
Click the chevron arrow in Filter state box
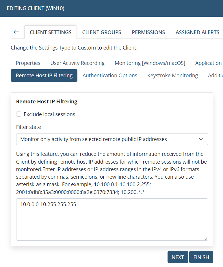click(x=201, y=139)
